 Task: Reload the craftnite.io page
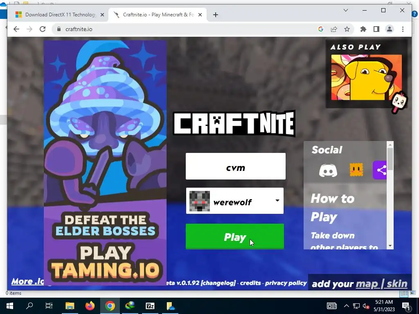pyautogui.click(x=43, y=29)
